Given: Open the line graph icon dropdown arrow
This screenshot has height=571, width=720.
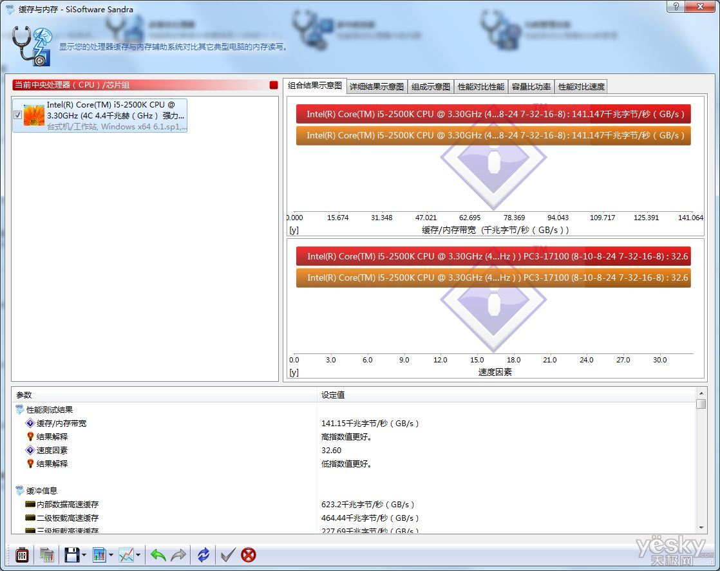Looking at the screenshot, I should (138, 556).
